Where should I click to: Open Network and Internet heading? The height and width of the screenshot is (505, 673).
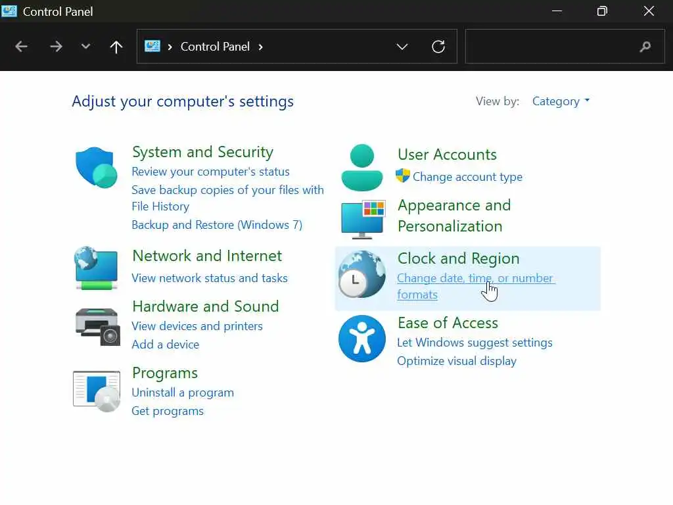[x=207, y=256]
